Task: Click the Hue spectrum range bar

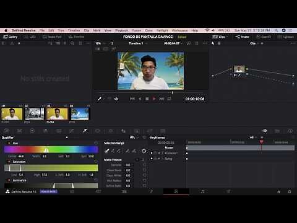Action: [x=51, y=149]
